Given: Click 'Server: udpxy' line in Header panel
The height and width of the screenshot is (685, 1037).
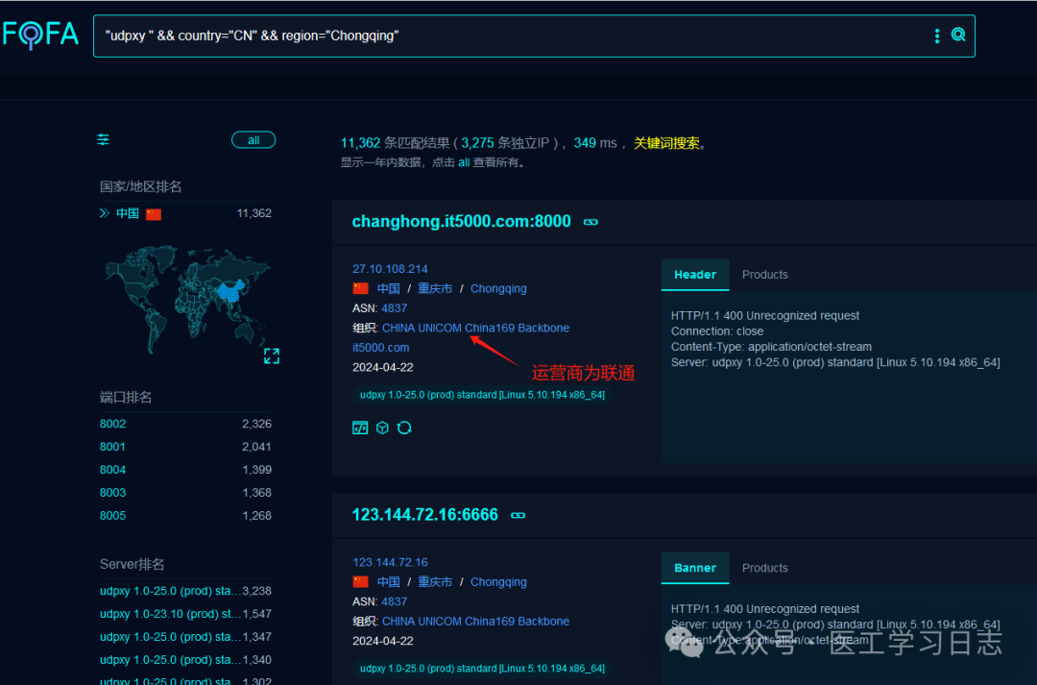Looking at the screenshot, I should pos(835,363).
